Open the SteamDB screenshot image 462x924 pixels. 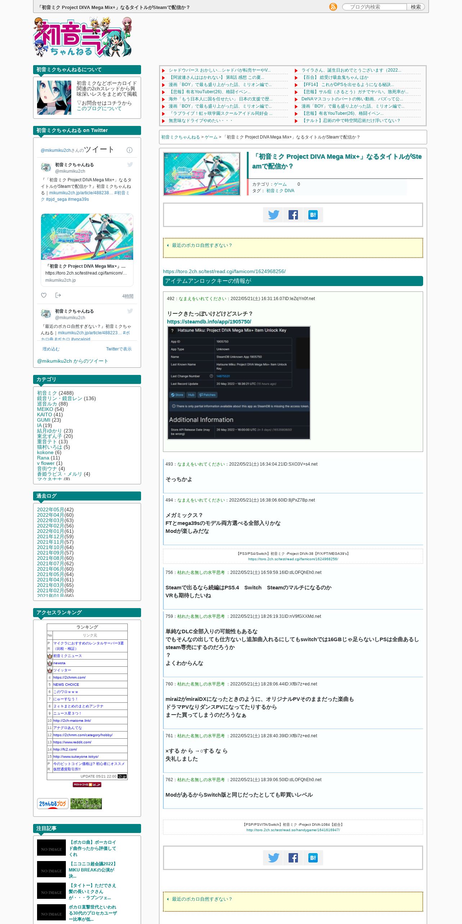pyautogui.click(x=239, y=383)
